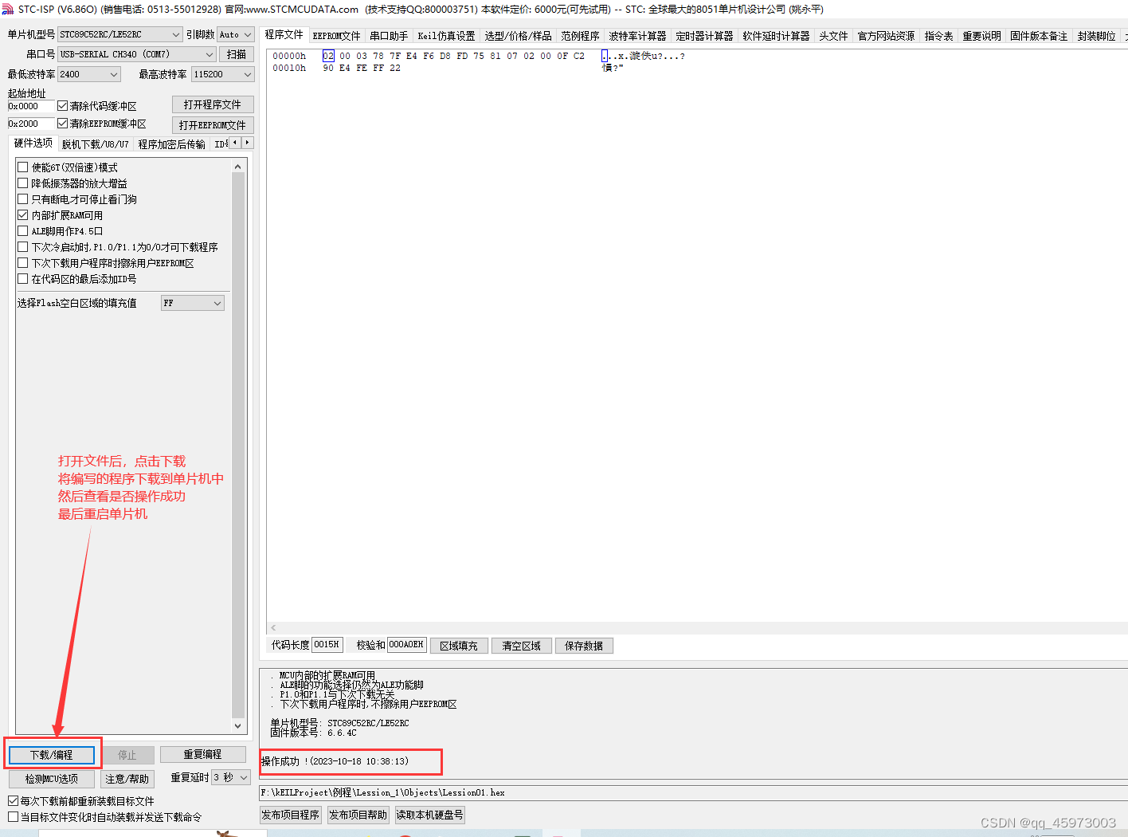Toggle 当目标文件变化时自动装载并发送下载命令 checkbox
Screen dimensions: 1128x837
pyautogui.click(x=14, y=817)
